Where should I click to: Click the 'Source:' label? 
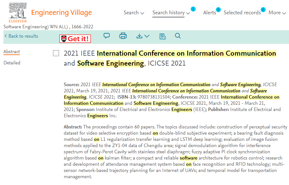[72, 85]
